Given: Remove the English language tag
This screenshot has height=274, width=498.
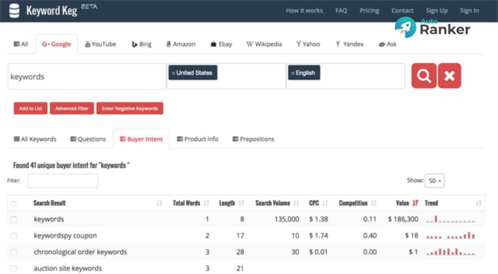Looking at the screenshot, I should click(292, 73).
